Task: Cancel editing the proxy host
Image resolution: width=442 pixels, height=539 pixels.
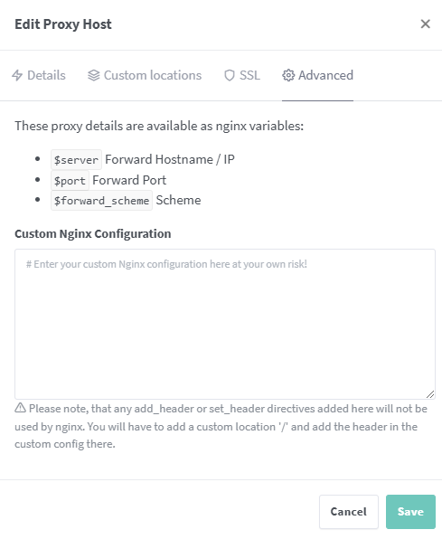Action: (x=349, y=512)
